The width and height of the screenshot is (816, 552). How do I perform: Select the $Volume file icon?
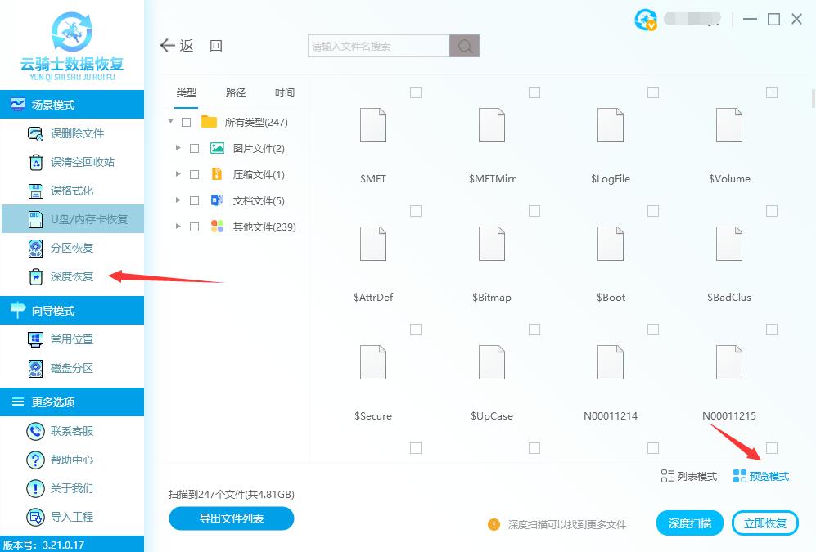coord(729,125)
